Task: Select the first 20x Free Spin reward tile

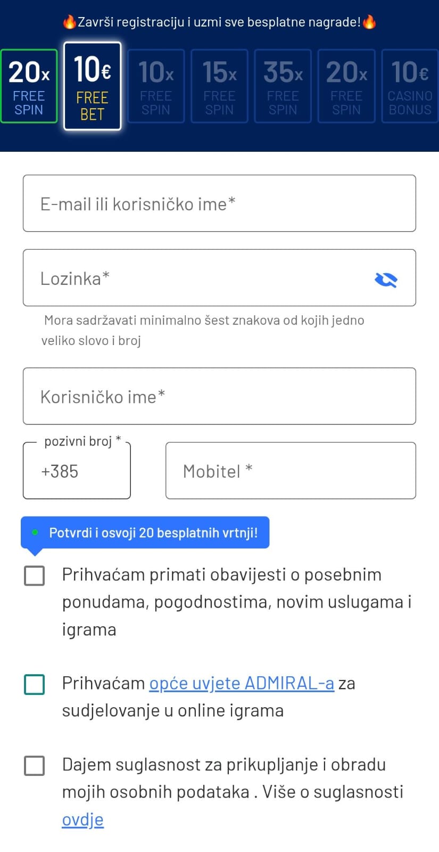Action: tap(29, 86)
